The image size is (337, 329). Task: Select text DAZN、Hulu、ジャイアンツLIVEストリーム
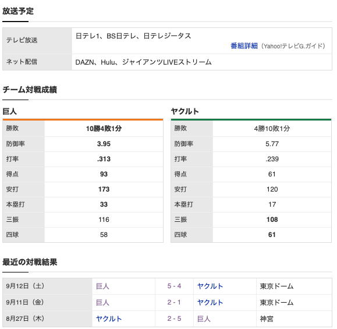coord(143,62)
